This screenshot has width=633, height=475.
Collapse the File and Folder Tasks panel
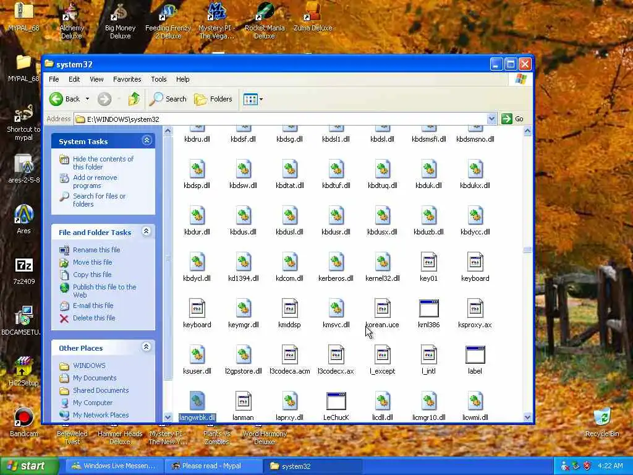(147, 231)
